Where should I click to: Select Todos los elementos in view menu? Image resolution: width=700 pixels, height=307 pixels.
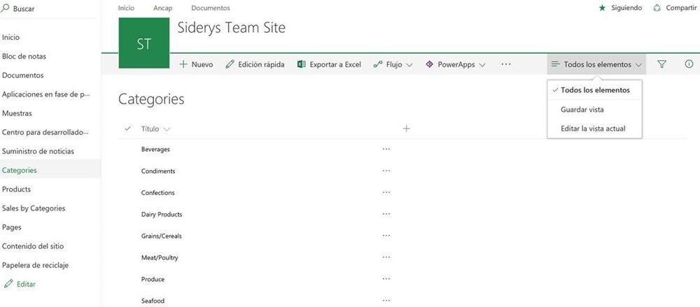coord(594,90)
